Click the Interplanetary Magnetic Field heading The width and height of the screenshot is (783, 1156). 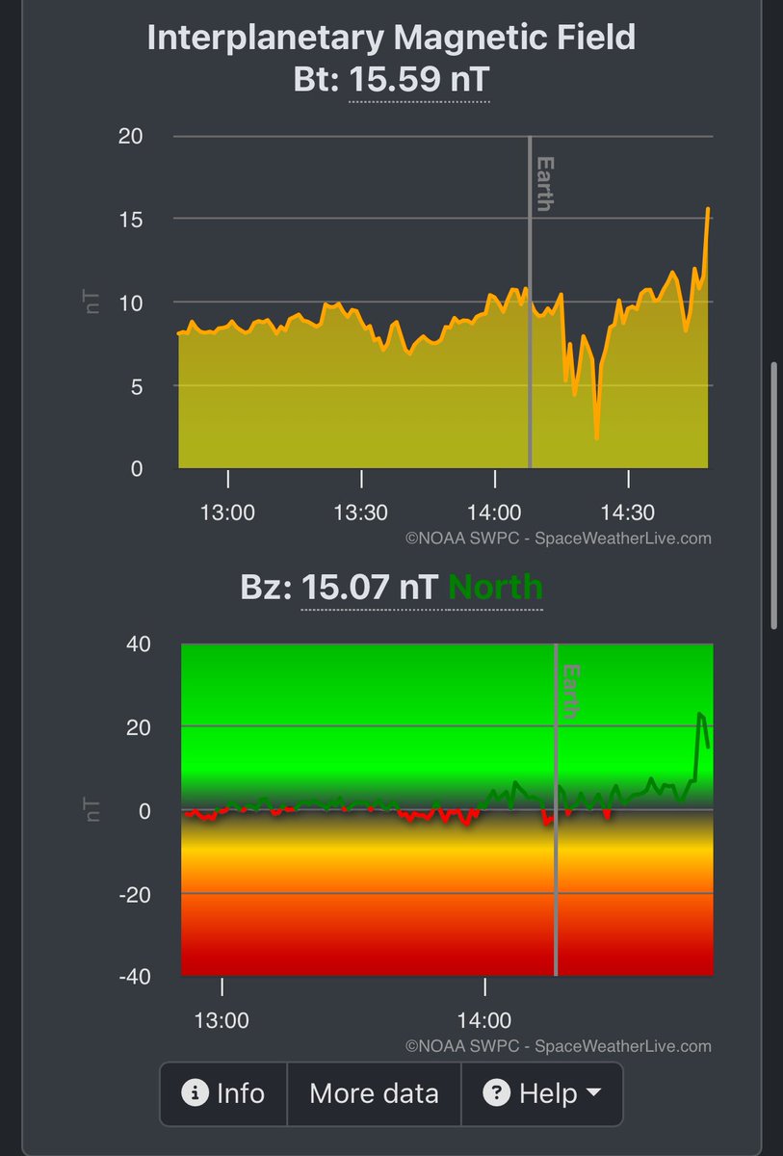coord(391,38)
